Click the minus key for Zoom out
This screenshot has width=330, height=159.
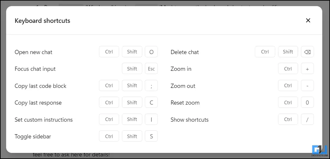click(307, 86)
